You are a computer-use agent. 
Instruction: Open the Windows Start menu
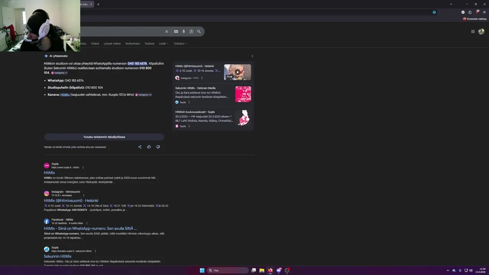[202, 270]
